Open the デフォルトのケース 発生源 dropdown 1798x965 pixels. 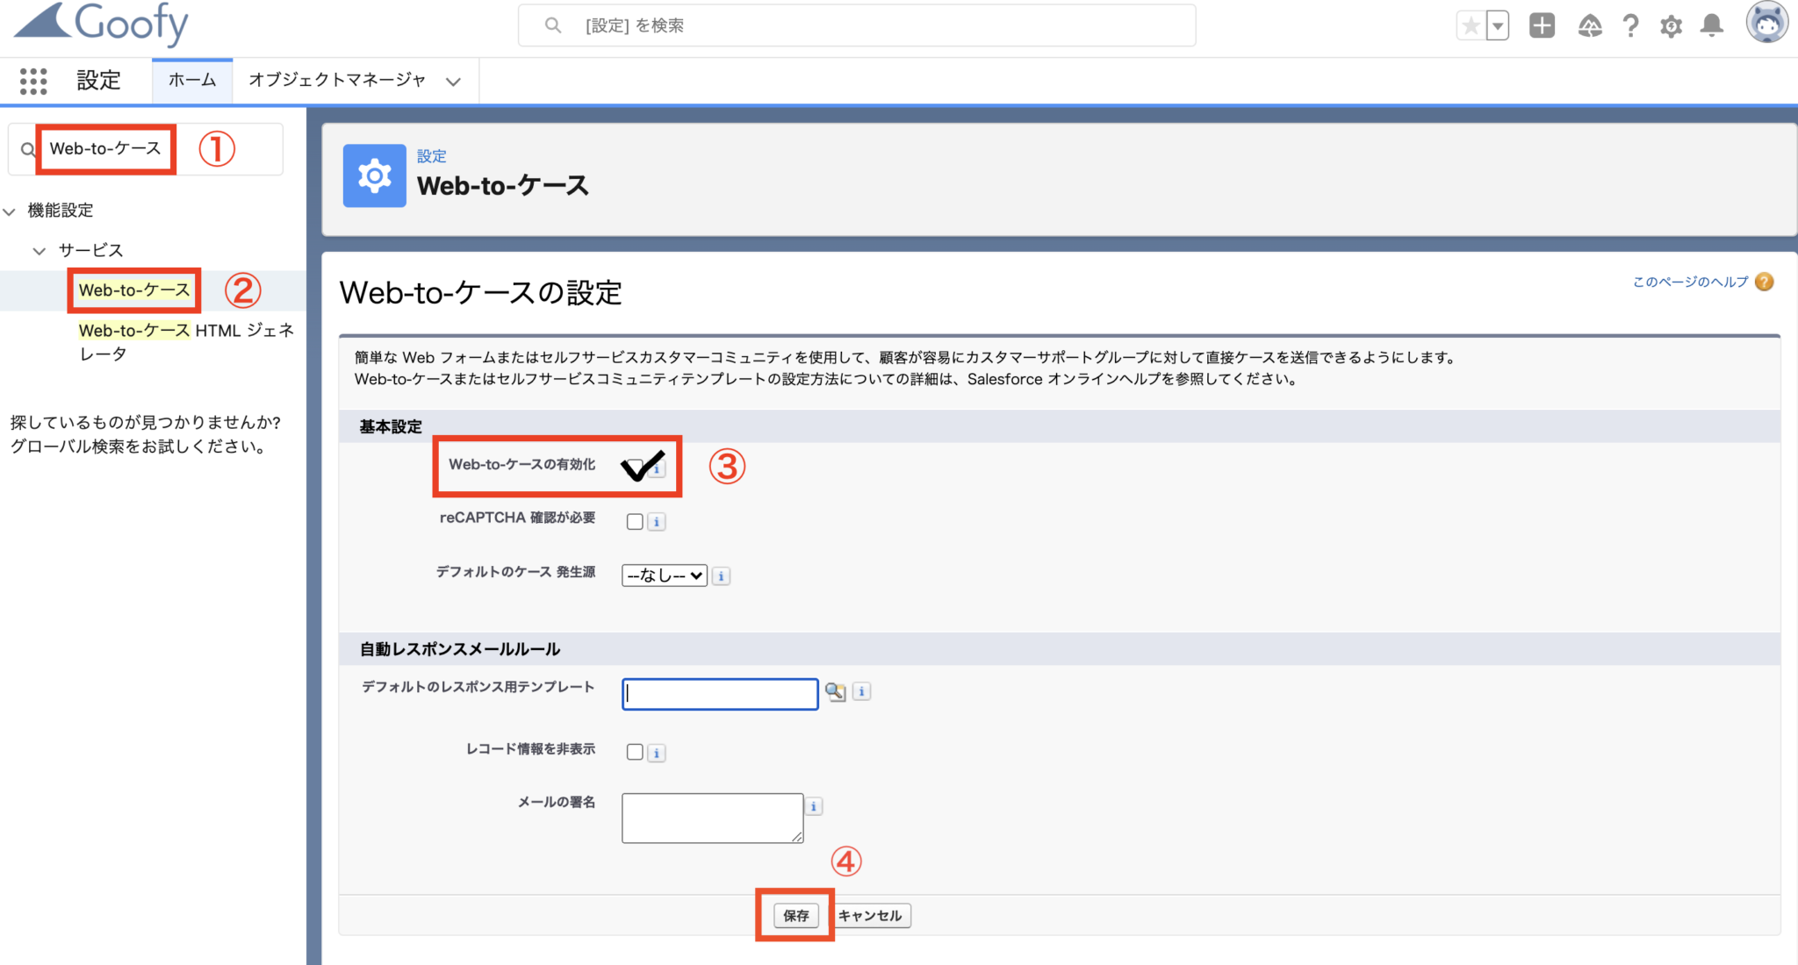(664, 575)
